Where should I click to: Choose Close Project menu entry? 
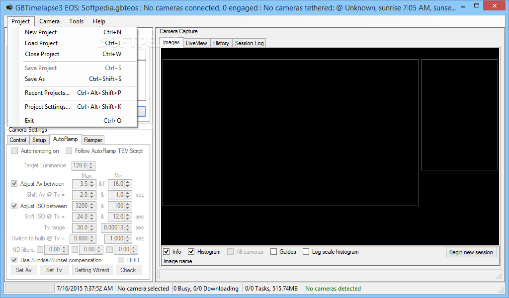(x=73, y=54)
